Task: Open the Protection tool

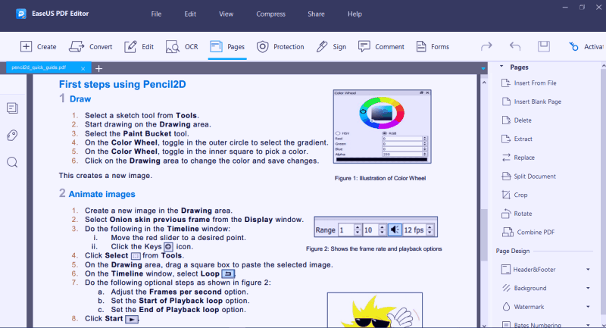Action: 280,47
